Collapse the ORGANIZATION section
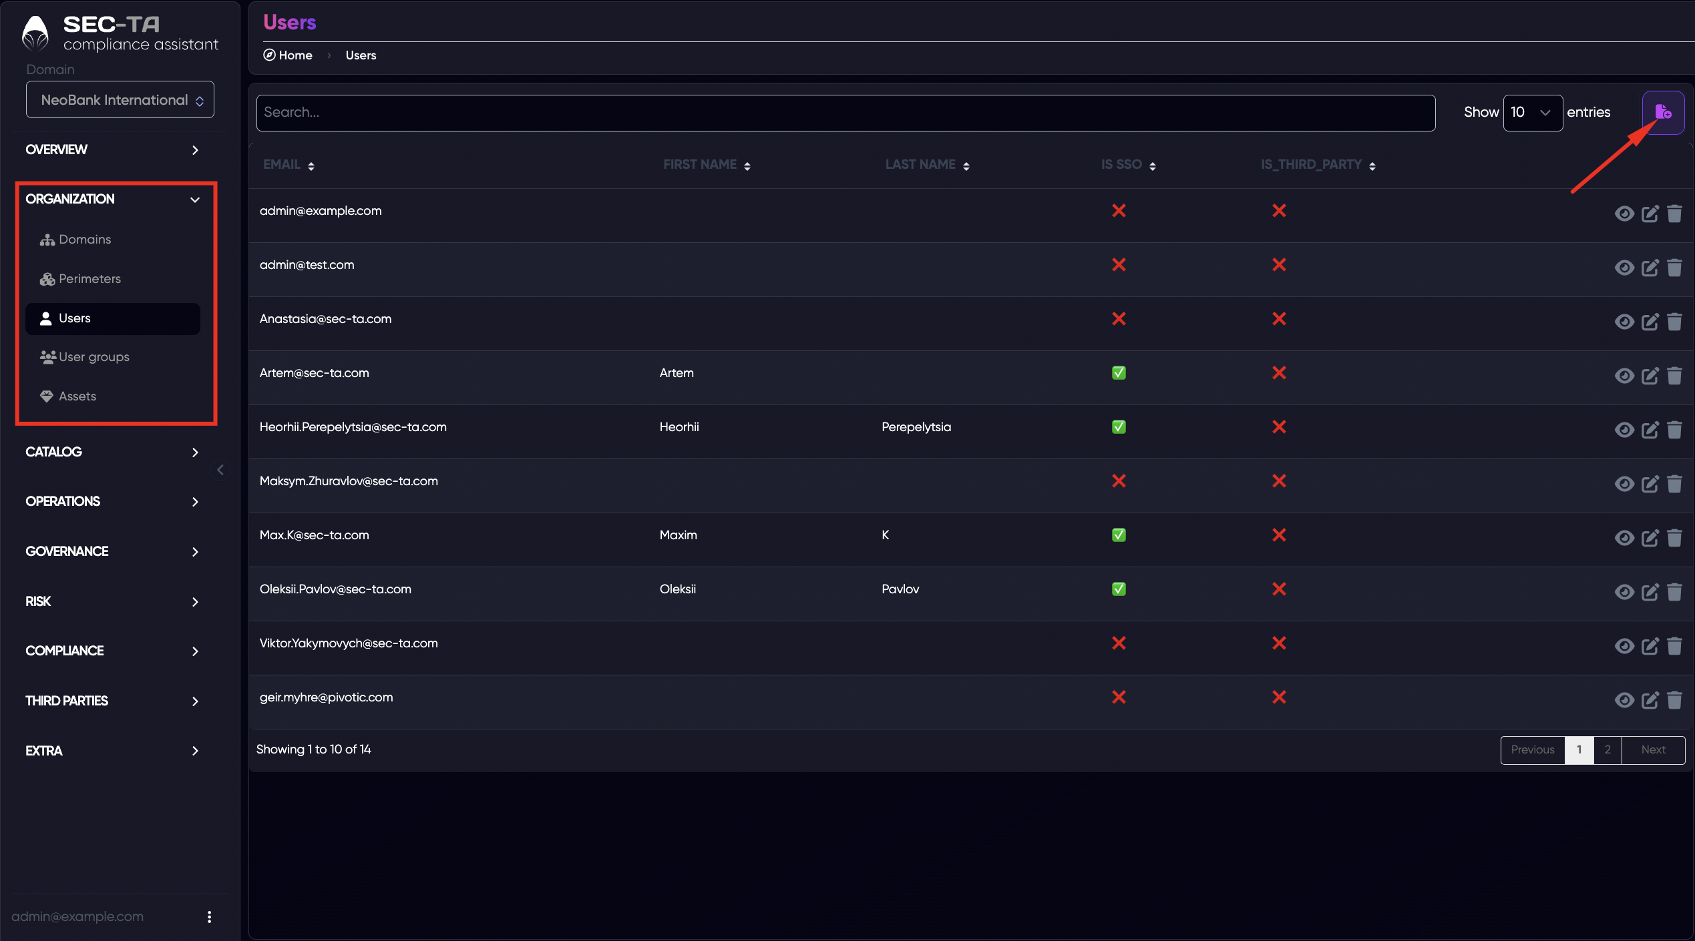Image resolution: width=1695 pixels, height=941 pixels. [x=113, y=199]
